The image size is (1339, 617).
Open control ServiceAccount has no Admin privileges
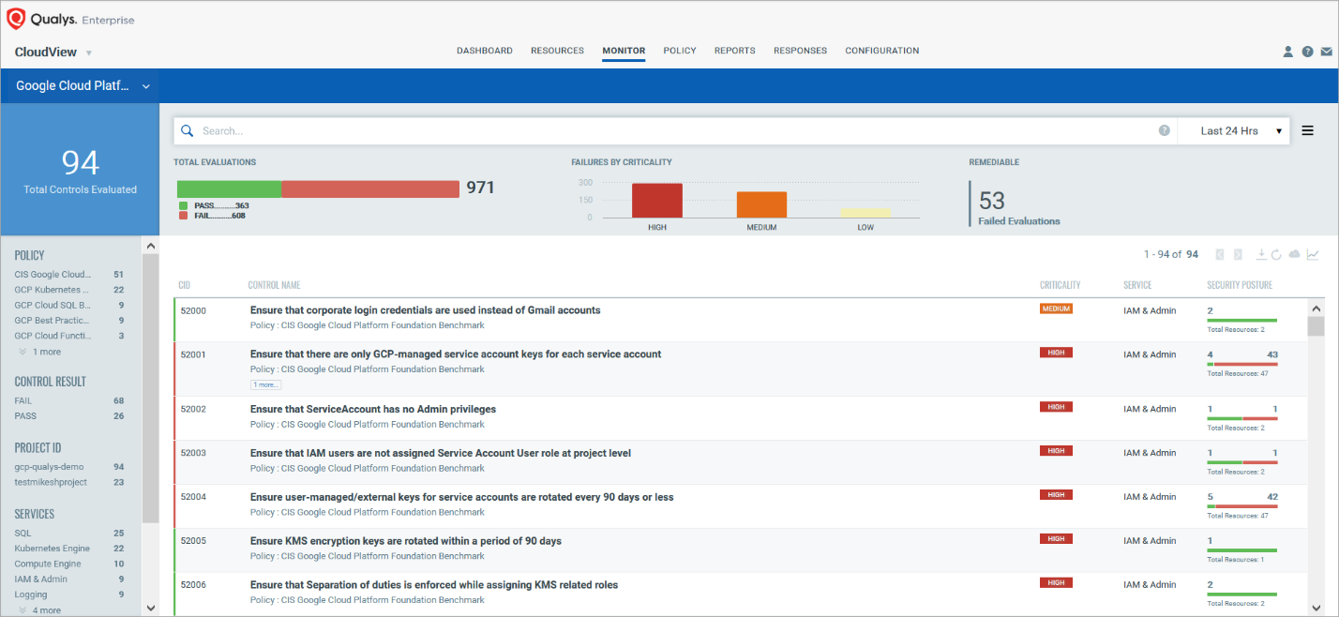point(373,409)
